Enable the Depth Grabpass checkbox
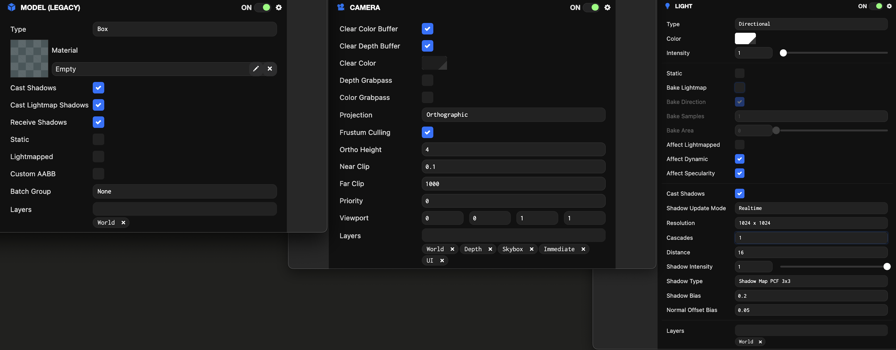 coord(427,80)
